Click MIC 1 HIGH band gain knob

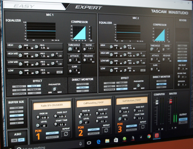point(20,47)
